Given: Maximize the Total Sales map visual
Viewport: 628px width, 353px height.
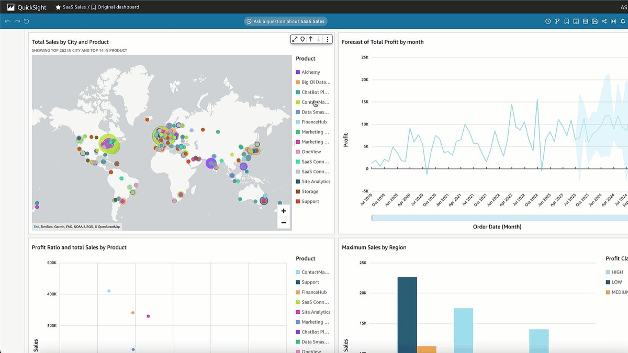Looking at the screenshot, I should (295, 39).
